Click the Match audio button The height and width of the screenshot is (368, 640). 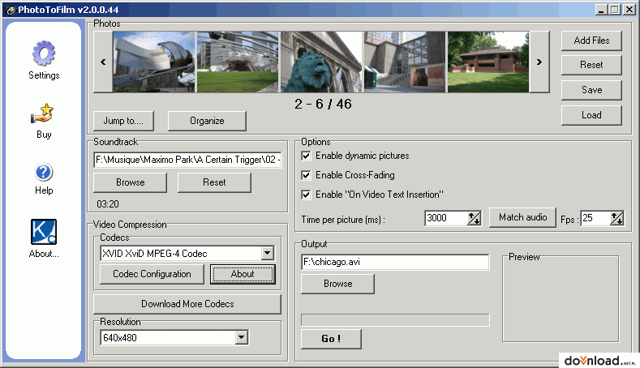[523, 217]
